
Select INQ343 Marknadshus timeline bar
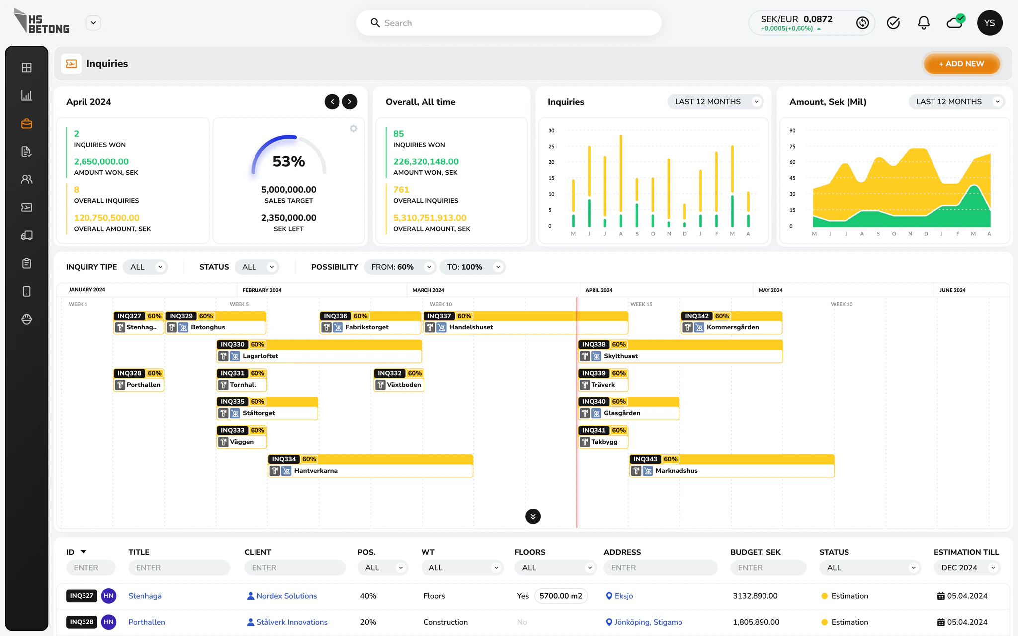(x=732, y=466)
